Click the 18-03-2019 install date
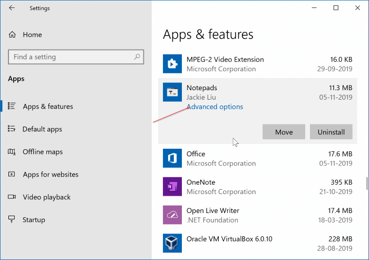The height and width of the screenshot is (260, 369). (x=335, y=220)
